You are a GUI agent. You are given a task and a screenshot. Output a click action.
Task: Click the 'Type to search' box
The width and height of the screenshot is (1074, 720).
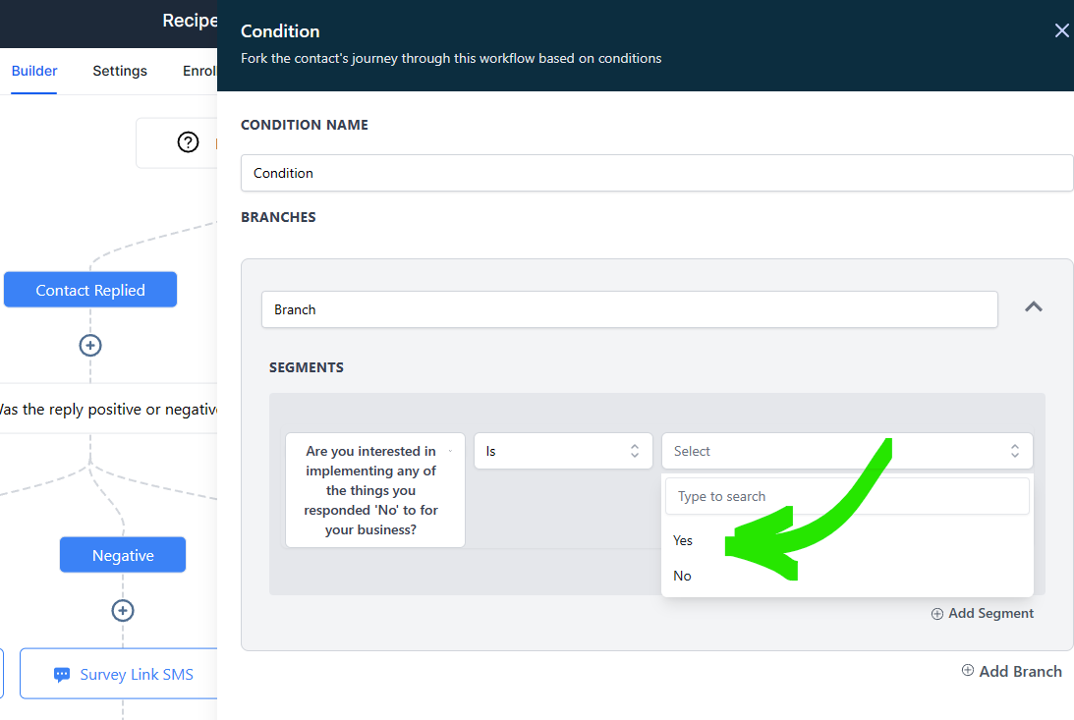click(846, 496)
